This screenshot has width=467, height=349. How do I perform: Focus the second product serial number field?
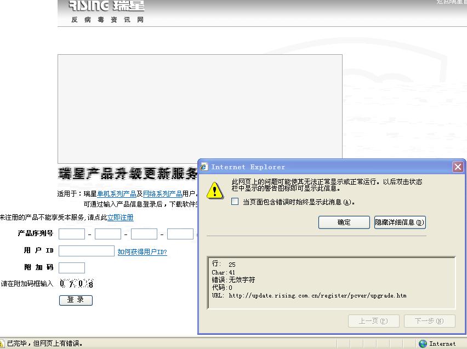(108, 234)
